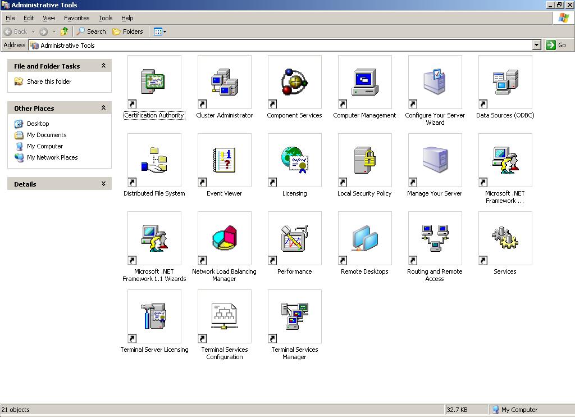
Task: Collapse the Other Places panel
Action: click(x=103, y=108)
